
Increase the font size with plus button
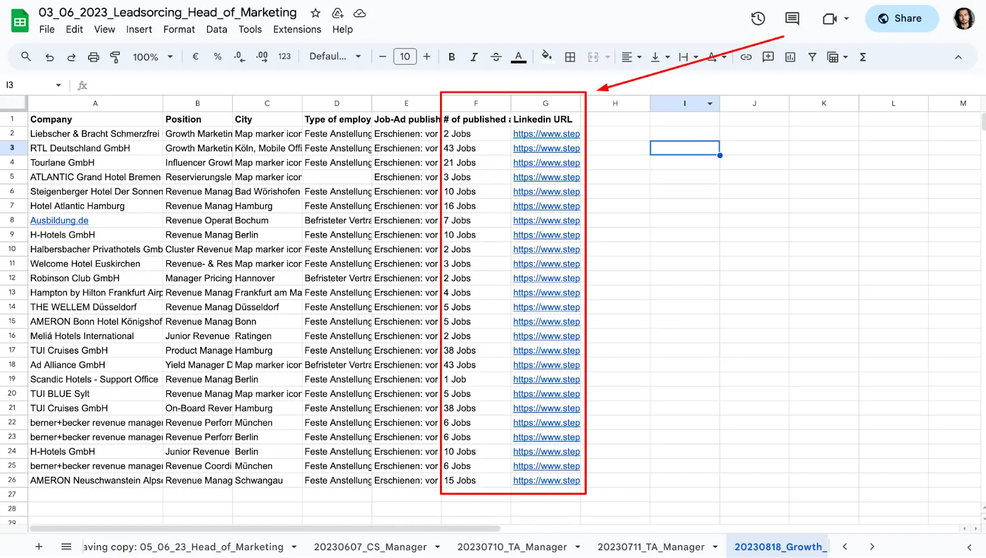click(x=426, y=57)
